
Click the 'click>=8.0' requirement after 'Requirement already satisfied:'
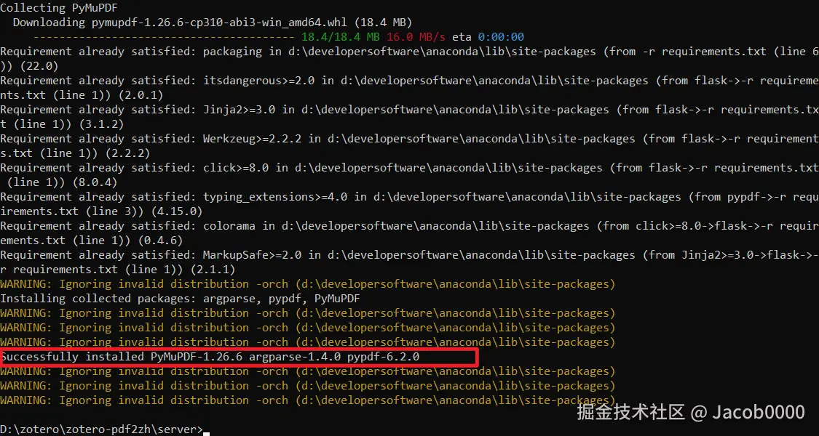click(x=236, y=168)
